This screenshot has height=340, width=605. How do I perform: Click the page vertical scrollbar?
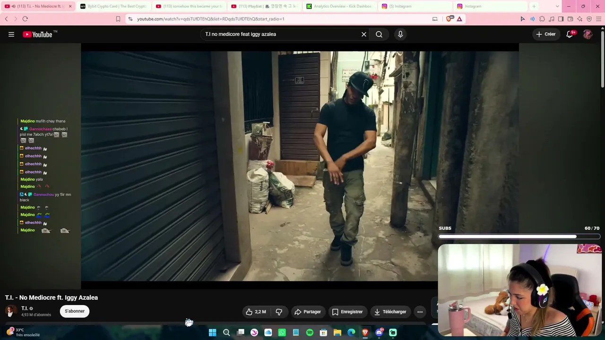pyautogui.click(x=603, y=59)
